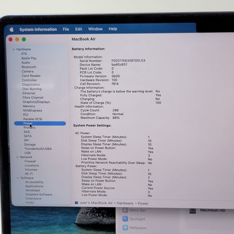This screenshot has width=234, height=234.
Task: Select Accessibility under Software
Action: point(34,182)
